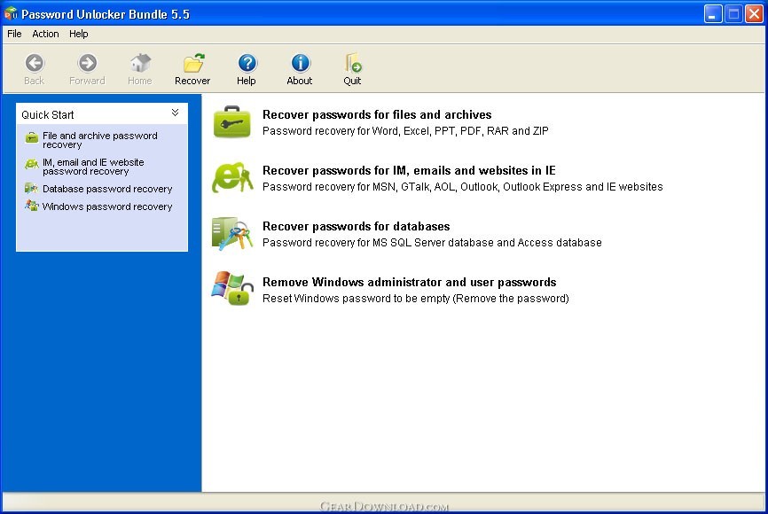Click small IE icon in Quick Start

(x=32, y=164)
